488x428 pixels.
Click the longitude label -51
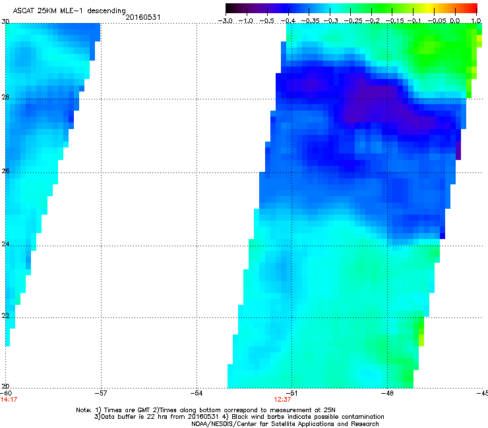[291, 393]
